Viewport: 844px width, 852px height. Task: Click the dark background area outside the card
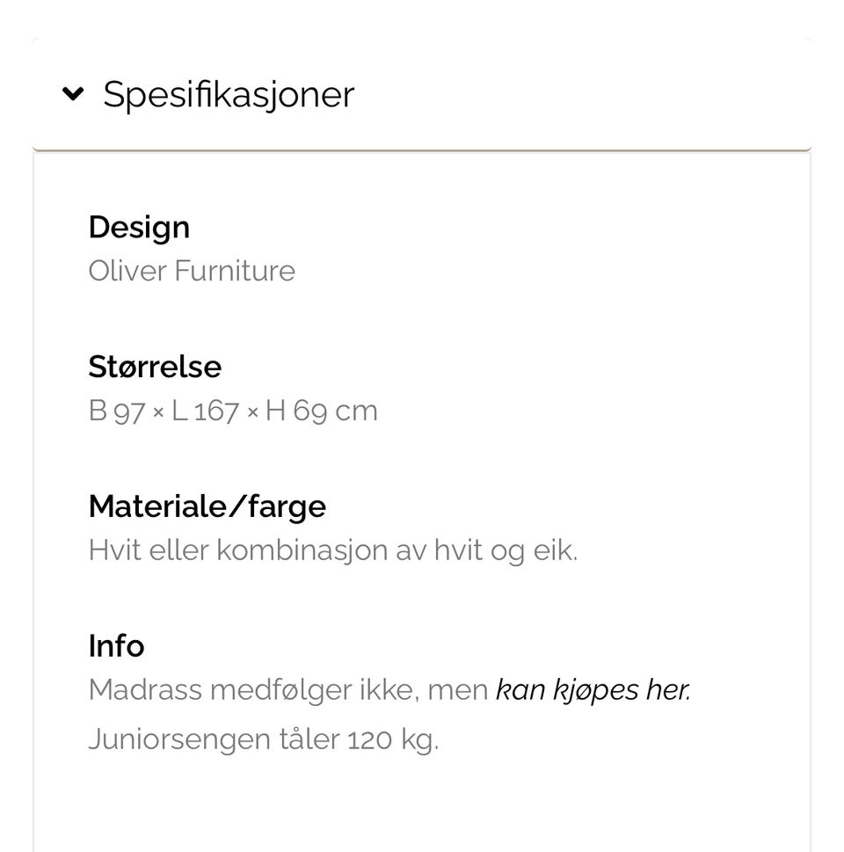tap(13, 440)
